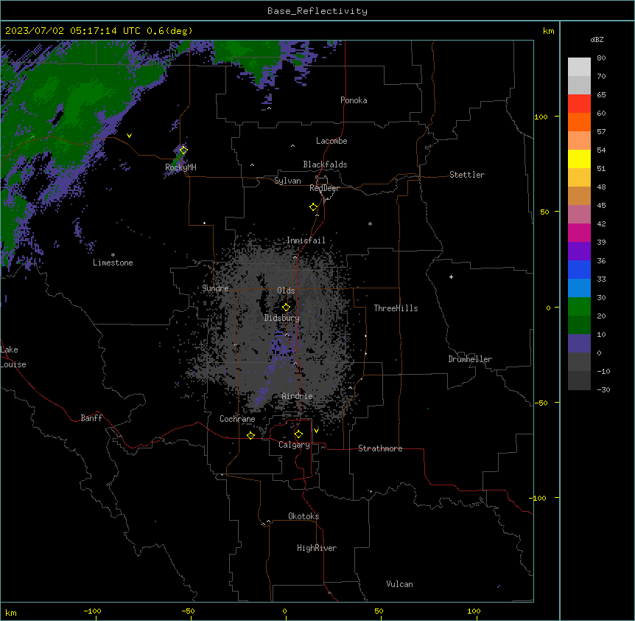Click the yellow diamond marker in Calgary
Screen dimensions: 635x621
tap(298, 434)
